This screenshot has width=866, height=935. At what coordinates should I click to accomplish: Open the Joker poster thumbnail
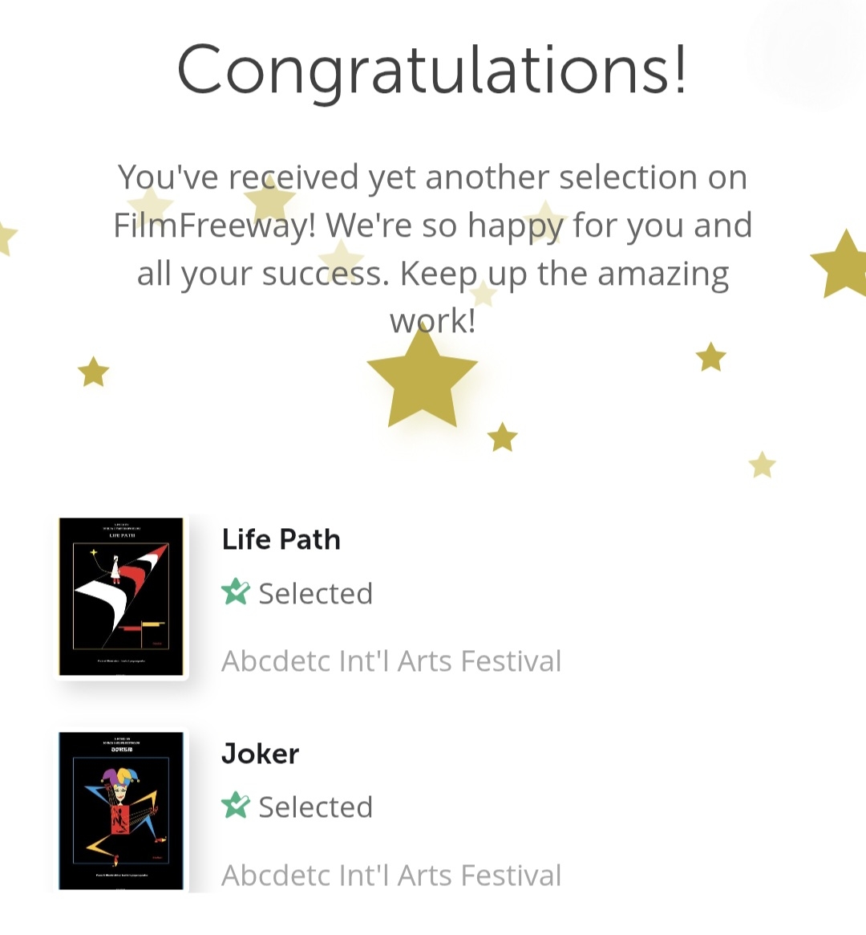click(121, 810)
